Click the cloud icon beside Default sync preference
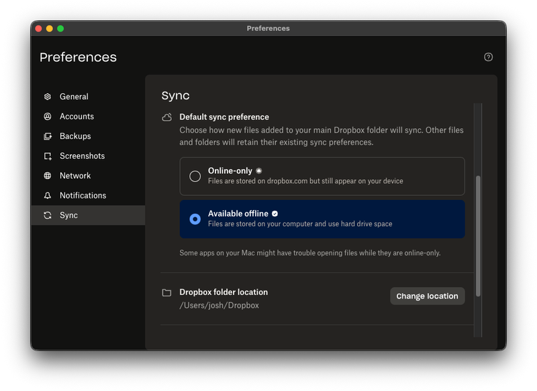537x391 pixels. click(x=167, y=117)
